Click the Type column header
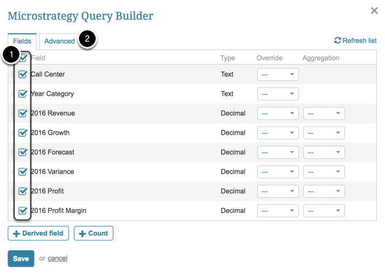 point(228,58)
